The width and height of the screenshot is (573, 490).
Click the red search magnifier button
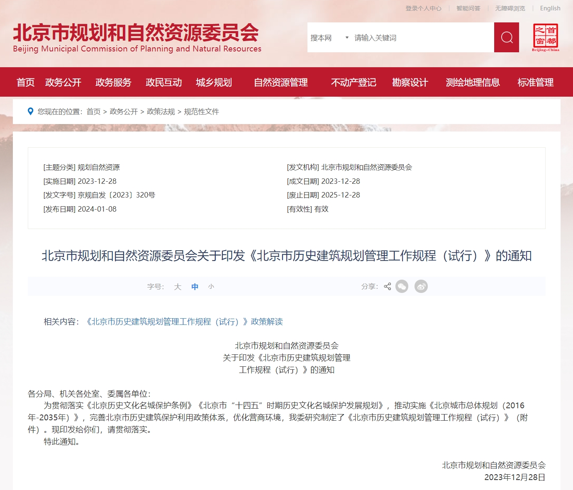[506, 37]
